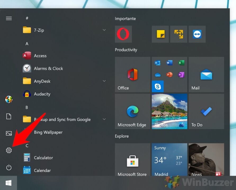Screen dimensions: 236x190
Task: Open the 7-Zip folder entry
Action: 65,30
